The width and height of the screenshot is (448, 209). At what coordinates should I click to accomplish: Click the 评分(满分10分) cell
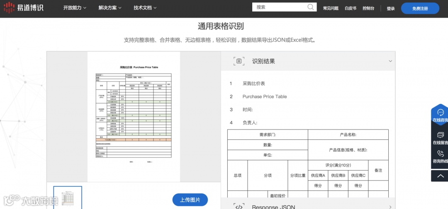coord(338,165)
